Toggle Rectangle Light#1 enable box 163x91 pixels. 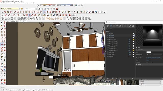[133, 42]
